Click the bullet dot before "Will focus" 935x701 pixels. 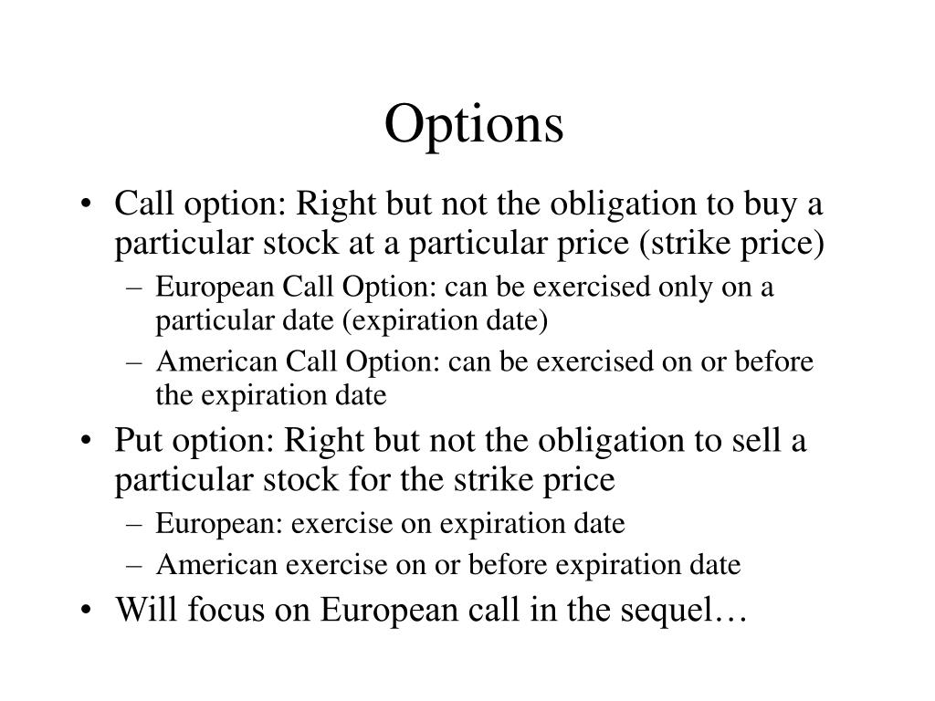click(86, 611)
